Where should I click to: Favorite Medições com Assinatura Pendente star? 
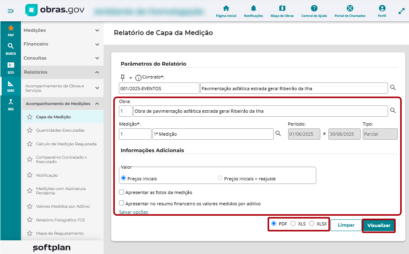[x=30, y=191]
